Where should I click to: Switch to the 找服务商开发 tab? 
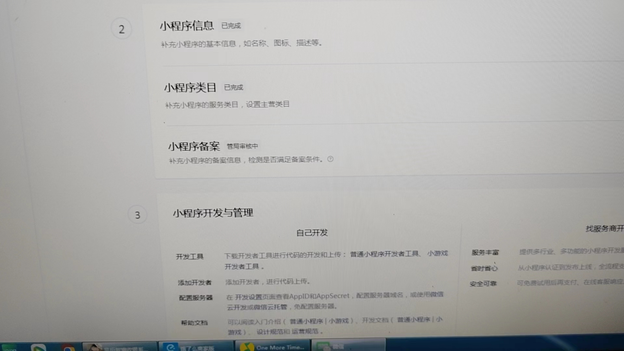(x=604, y=229)
